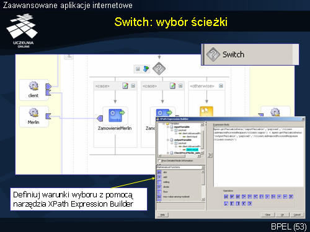Image resolution: width=310 pixels, height=232 pixels.
Task: Choose the add function
Action: [165, 177]
